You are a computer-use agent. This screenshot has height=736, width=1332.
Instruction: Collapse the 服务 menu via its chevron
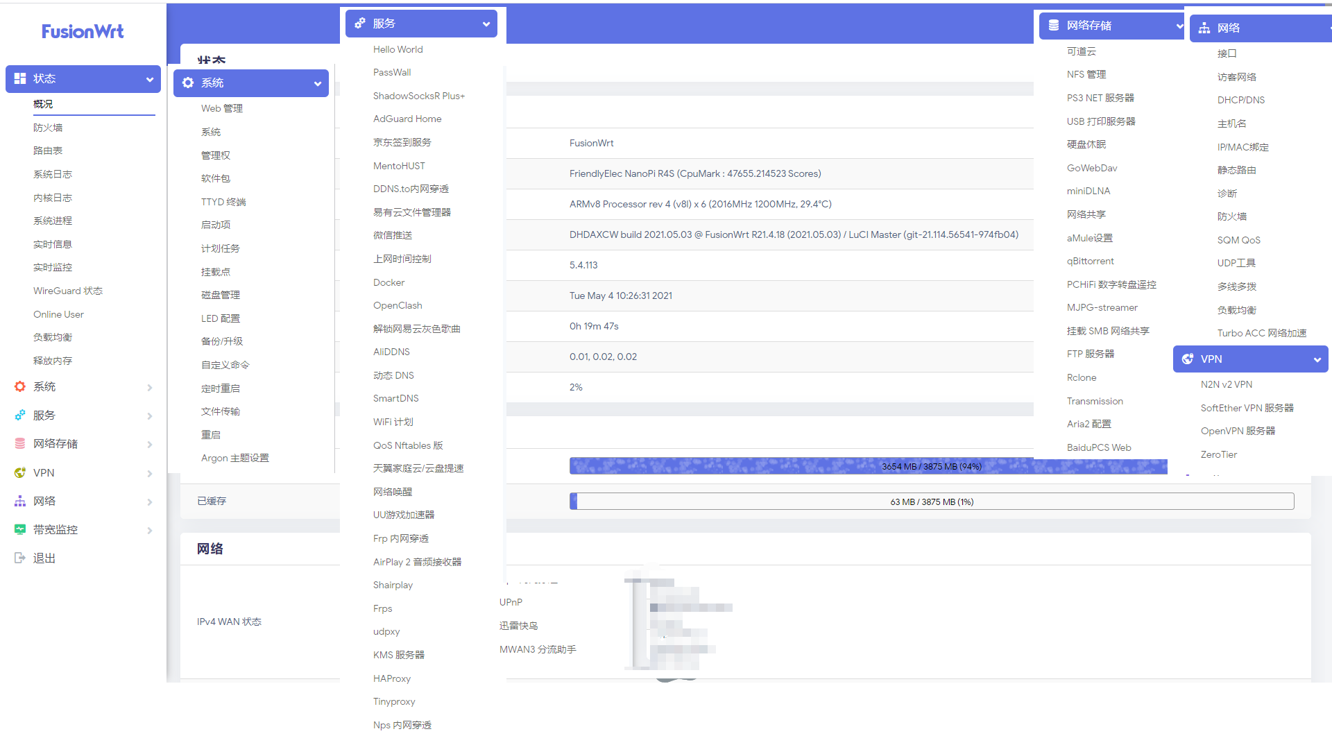click(485, 23)
